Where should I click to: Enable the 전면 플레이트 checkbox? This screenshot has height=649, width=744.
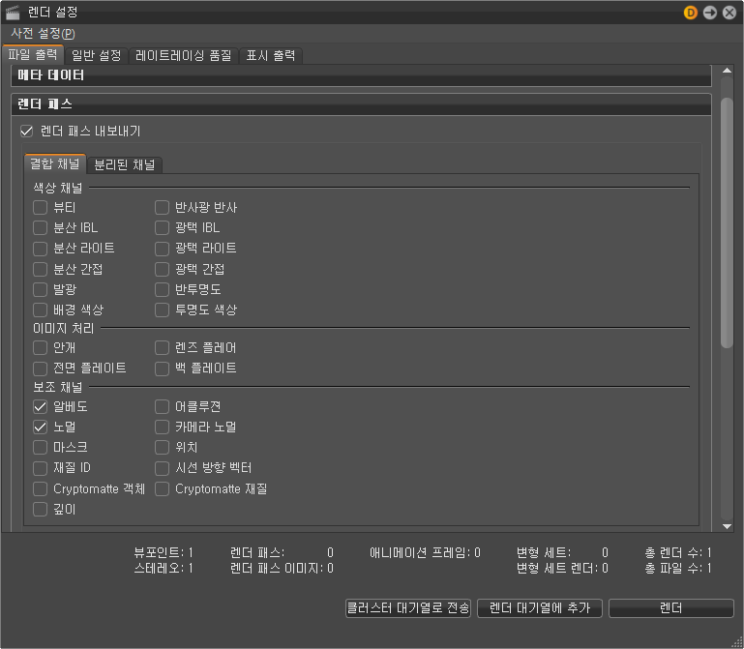[40, 369]
